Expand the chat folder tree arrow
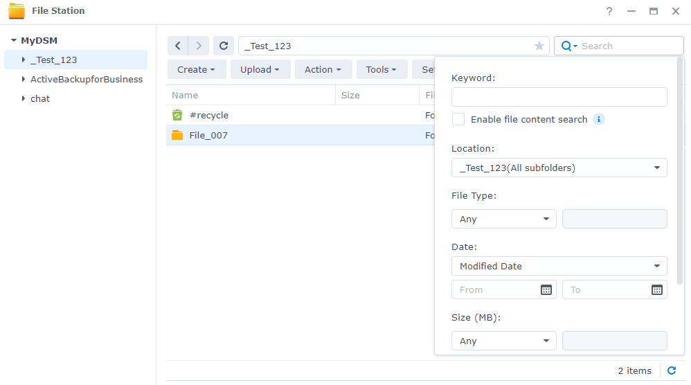The image size is (691, 385). [24, 98]
